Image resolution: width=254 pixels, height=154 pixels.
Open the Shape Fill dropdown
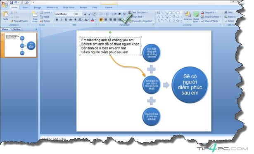(x=209, y=12)
